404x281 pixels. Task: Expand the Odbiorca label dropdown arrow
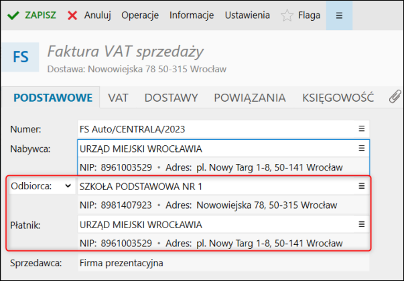tap(68, 185)
